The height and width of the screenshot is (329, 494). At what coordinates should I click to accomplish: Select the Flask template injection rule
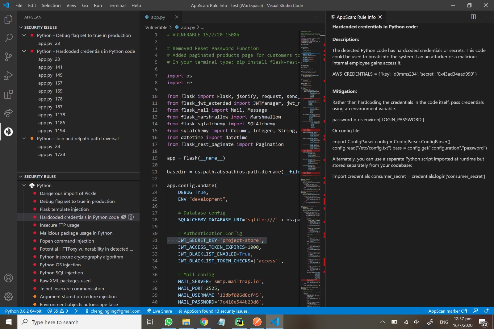point(78,209)
